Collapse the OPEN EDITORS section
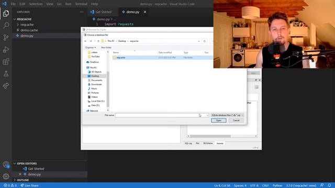The width and height of the screenshot is (335, 188). [x=15, y=163]
